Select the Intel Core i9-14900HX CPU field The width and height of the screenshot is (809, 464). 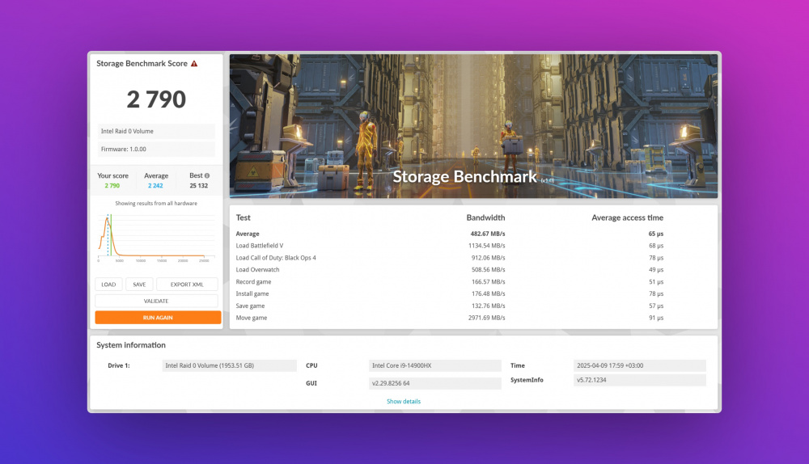pos(434,365)
